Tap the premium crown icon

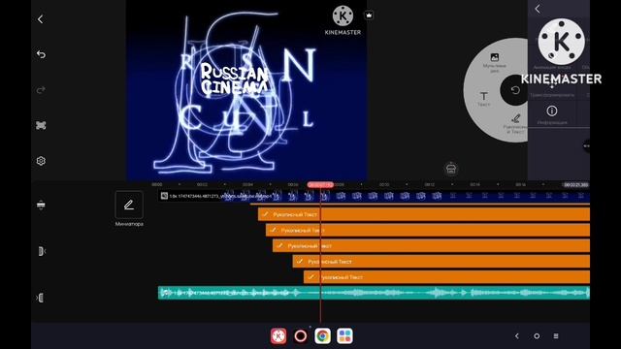(x=369, y=16)
